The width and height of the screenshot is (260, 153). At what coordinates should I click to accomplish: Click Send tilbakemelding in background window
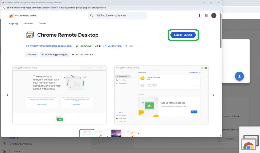[x=20, y=144]
